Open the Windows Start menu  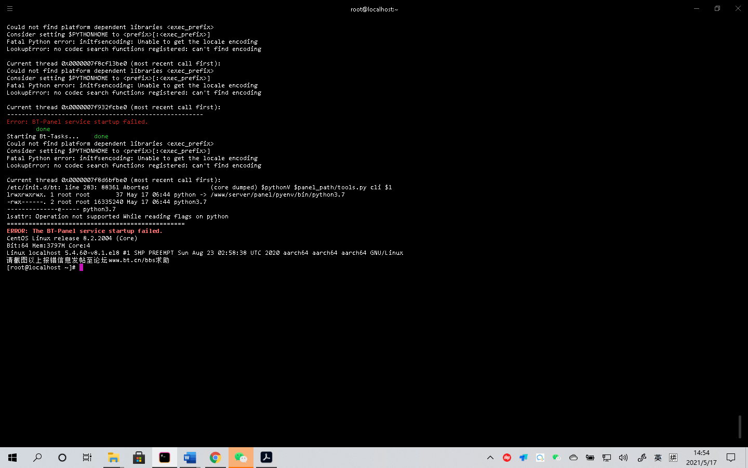[12, 458]
